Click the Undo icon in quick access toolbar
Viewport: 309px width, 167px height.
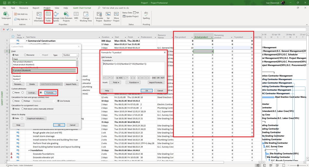tap(14, 3)
